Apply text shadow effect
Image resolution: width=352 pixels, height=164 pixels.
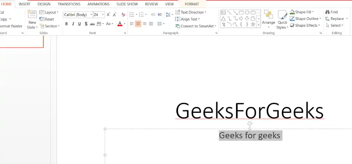[x=86, y=24]
